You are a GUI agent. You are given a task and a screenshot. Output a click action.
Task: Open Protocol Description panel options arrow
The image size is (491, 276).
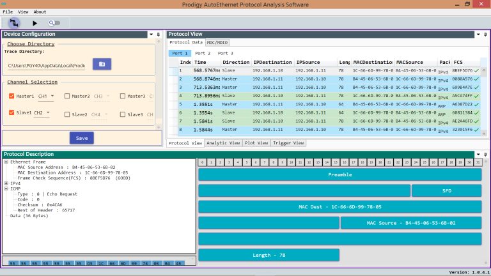[x=478, y=154]
